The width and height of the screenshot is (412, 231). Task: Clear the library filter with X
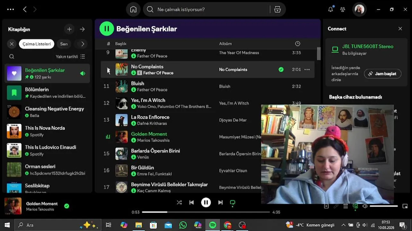pyautogui.click(x=12, y=44)
